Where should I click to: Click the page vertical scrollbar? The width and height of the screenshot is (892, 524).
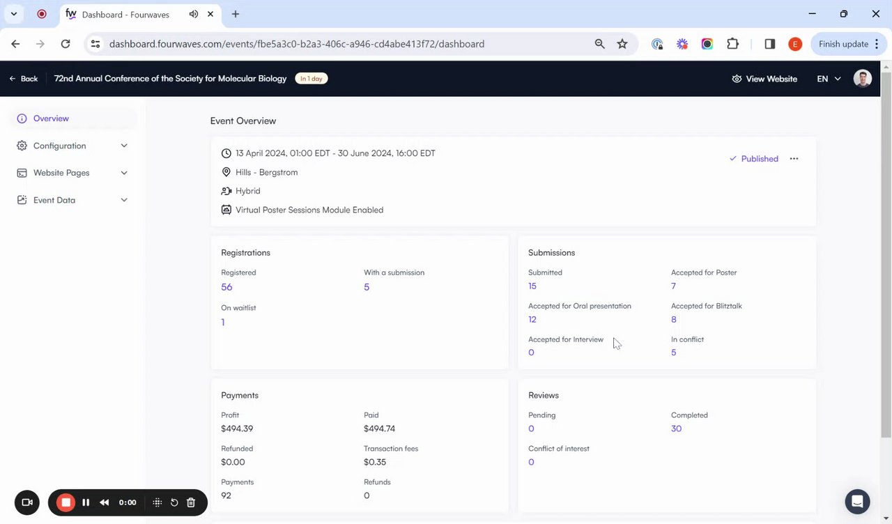(x=886, y=254)
